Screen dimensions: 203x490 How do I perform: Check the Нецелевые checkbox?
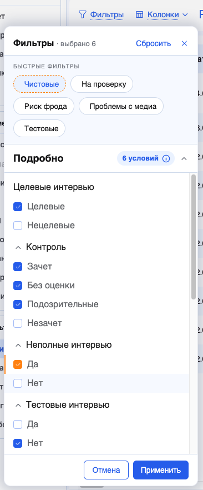click(18, 226)
